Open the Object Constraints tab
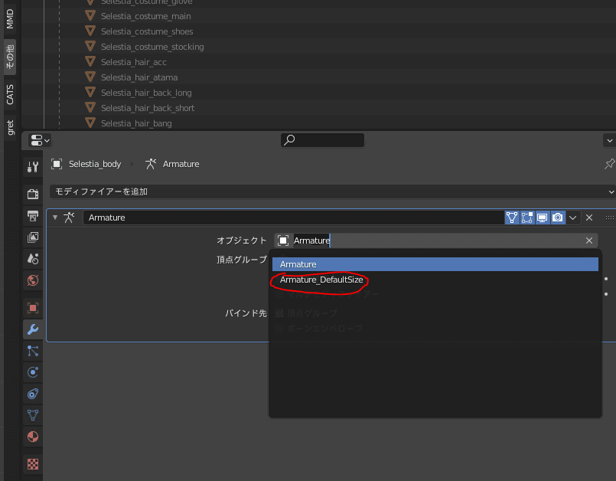The image size is (616, 481). click(x=33, y=394)
